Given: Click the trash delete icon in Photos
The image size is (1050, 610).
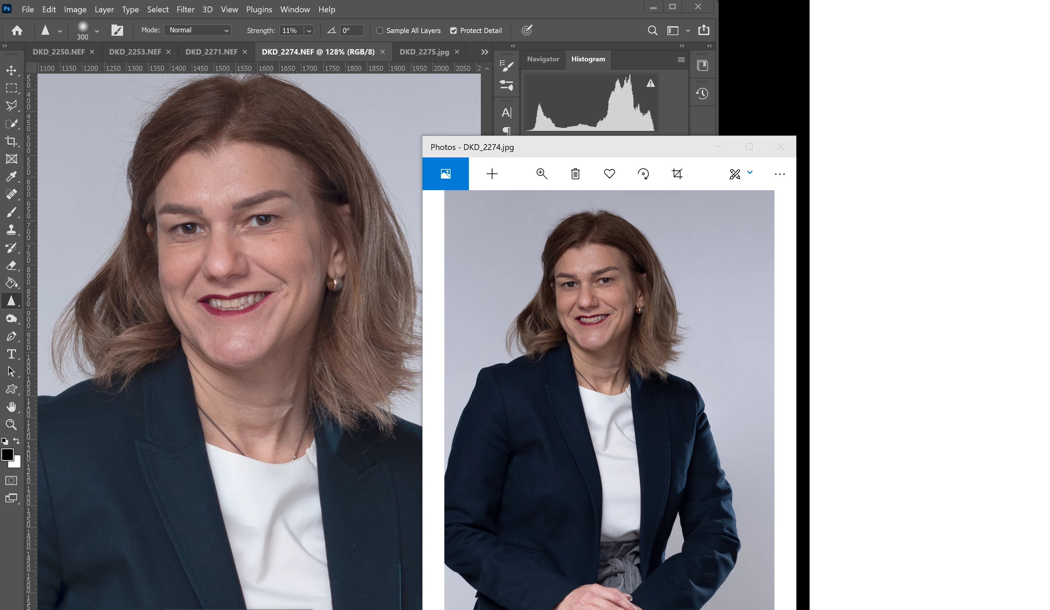Looking at the screenshot, I should click(x=575, y=174).
